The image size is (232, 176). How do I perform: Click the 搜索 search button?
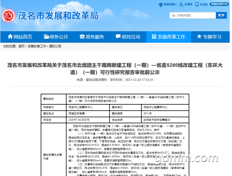point(221,15)
